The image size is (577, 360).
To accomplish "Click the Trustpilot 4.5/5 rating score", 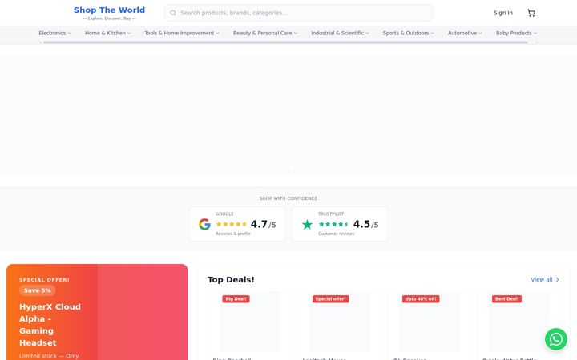I will [365, 224].
